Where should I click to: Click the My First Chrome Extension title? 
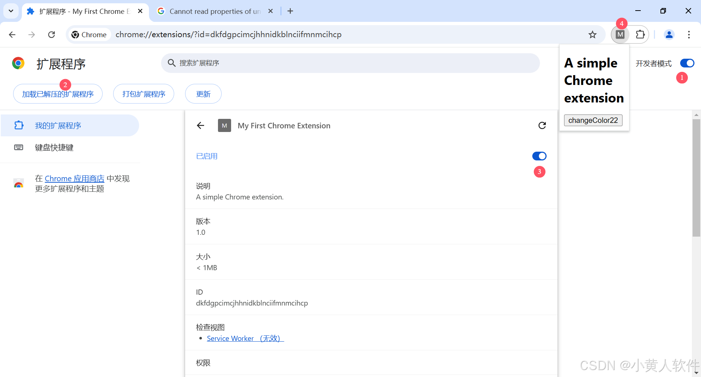pos(284,126)
